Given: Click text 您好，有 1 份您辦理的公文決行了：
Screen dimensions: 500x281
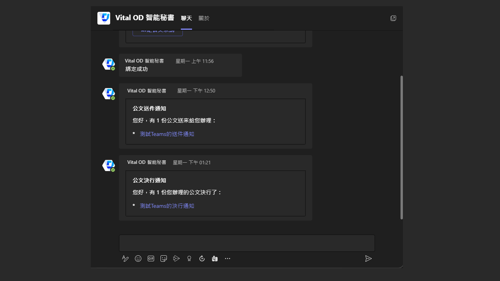Looking at the screenshot, I should (177, 192).
